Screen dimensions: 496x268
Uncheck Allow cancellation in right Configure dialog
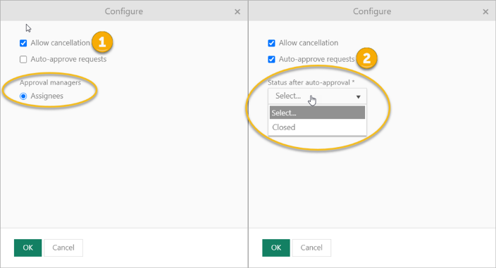(271, 43)
